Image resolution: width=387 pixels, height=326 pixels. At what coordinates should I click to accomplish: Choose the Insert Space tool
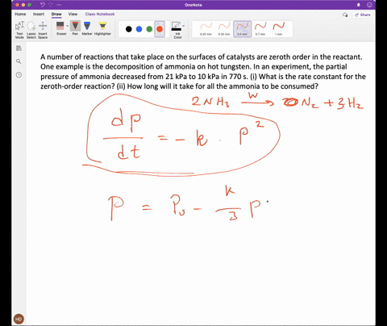click(43, 30)
